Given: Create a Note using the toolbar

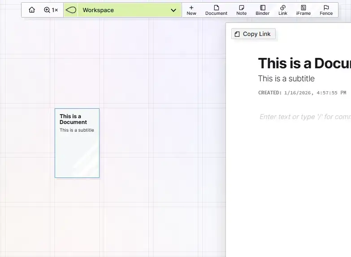Looking at the screenshot, I should pyautogui.click(x=241, y=10).
